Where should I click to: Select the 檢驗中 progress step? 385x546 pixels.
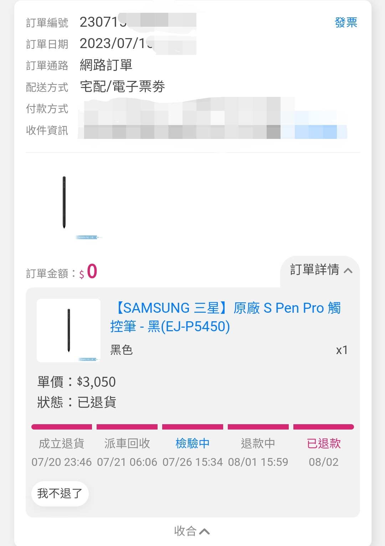[192, 443]
